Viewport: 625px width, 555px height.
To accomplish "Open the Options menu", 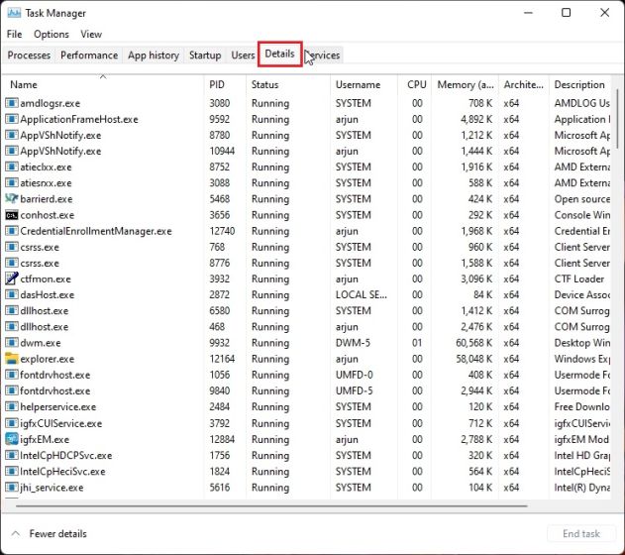I will coord(52,35).
